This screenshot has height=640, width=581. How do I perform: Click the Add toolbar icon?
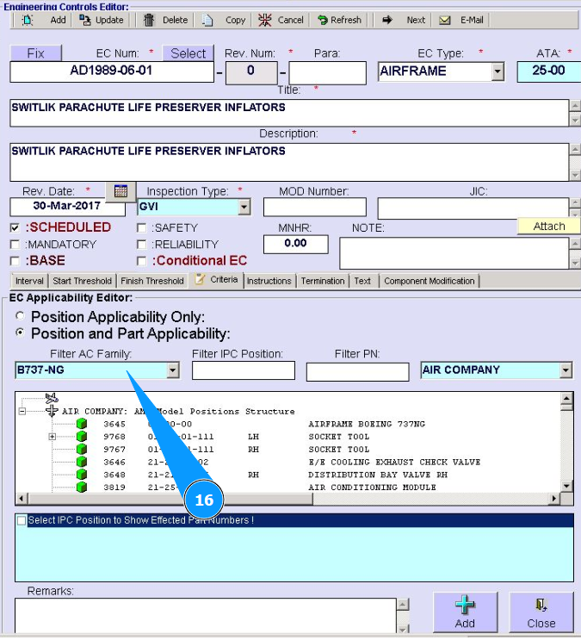(28, 20)
